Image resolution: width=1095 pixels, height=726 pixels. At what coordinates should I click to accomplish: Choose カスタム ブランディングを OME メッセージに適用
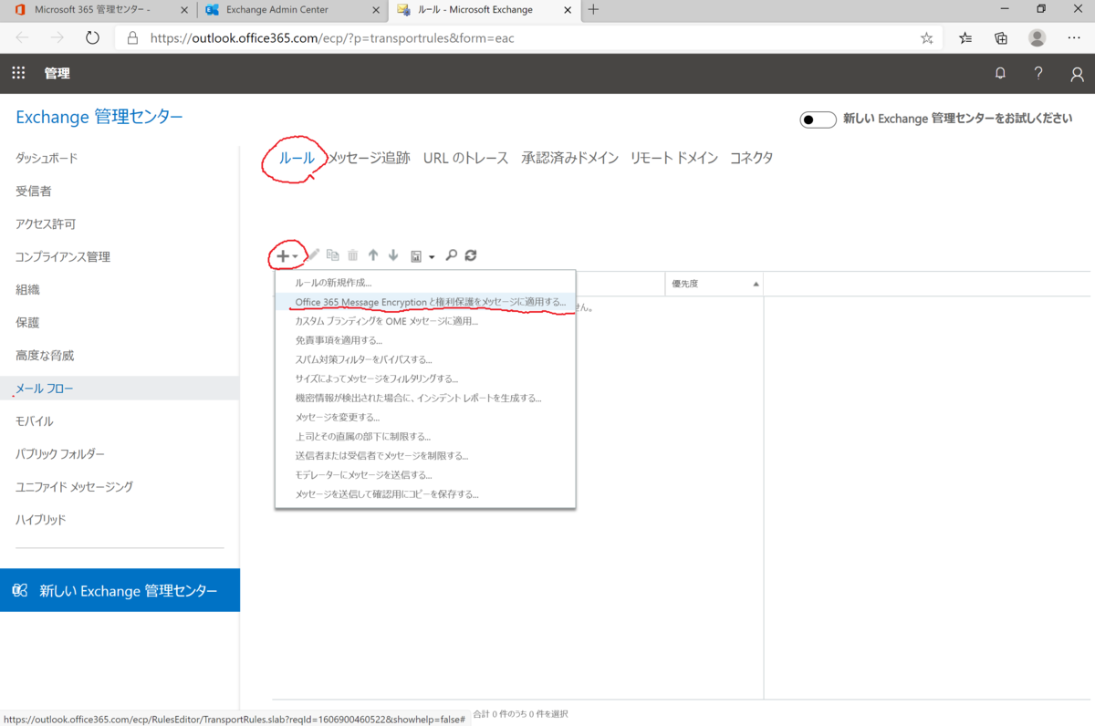tap(425, 321)
